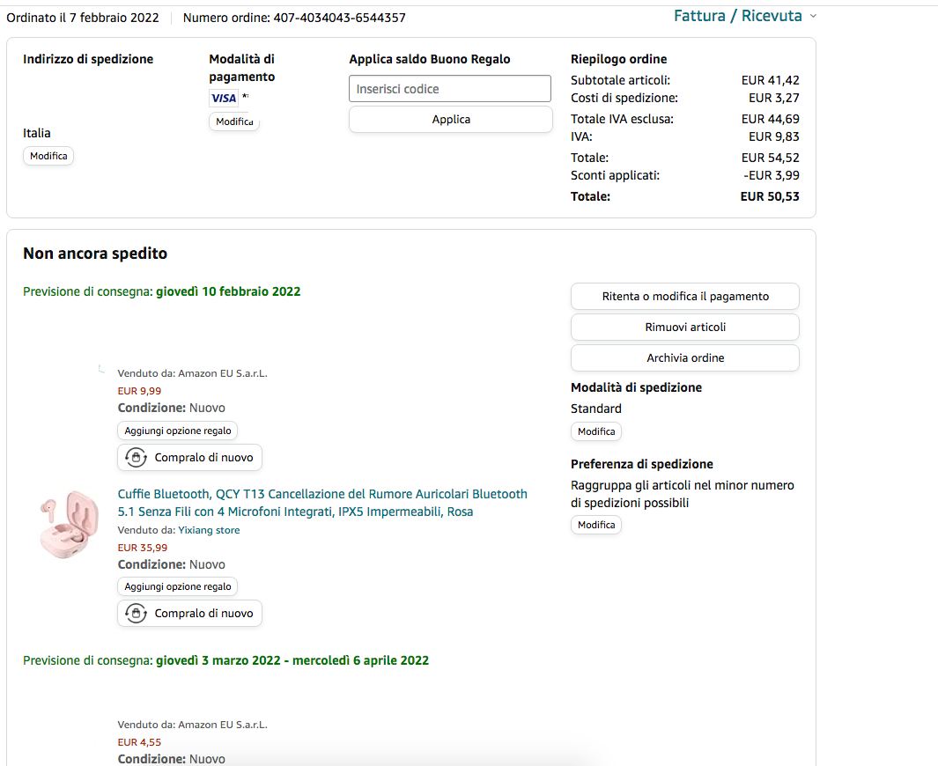
Task: Visit the Yixiang store seller link
Action: click(x=209, y=530)
